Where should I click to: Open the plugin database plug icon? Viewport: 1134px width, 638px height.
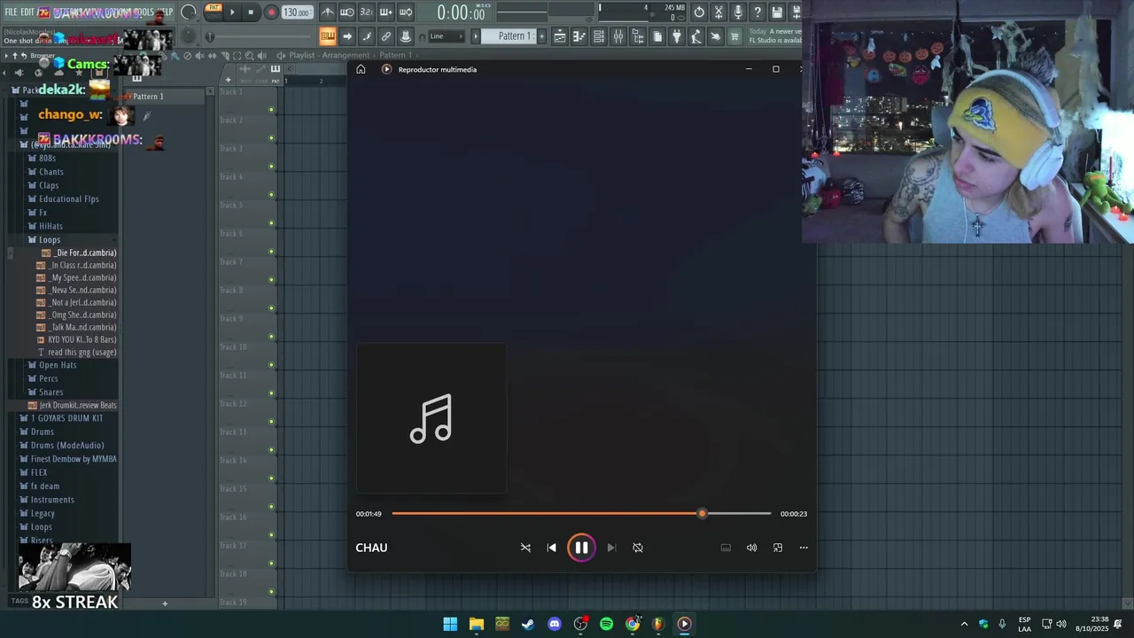pyautogui.click(x=677, y=36)
